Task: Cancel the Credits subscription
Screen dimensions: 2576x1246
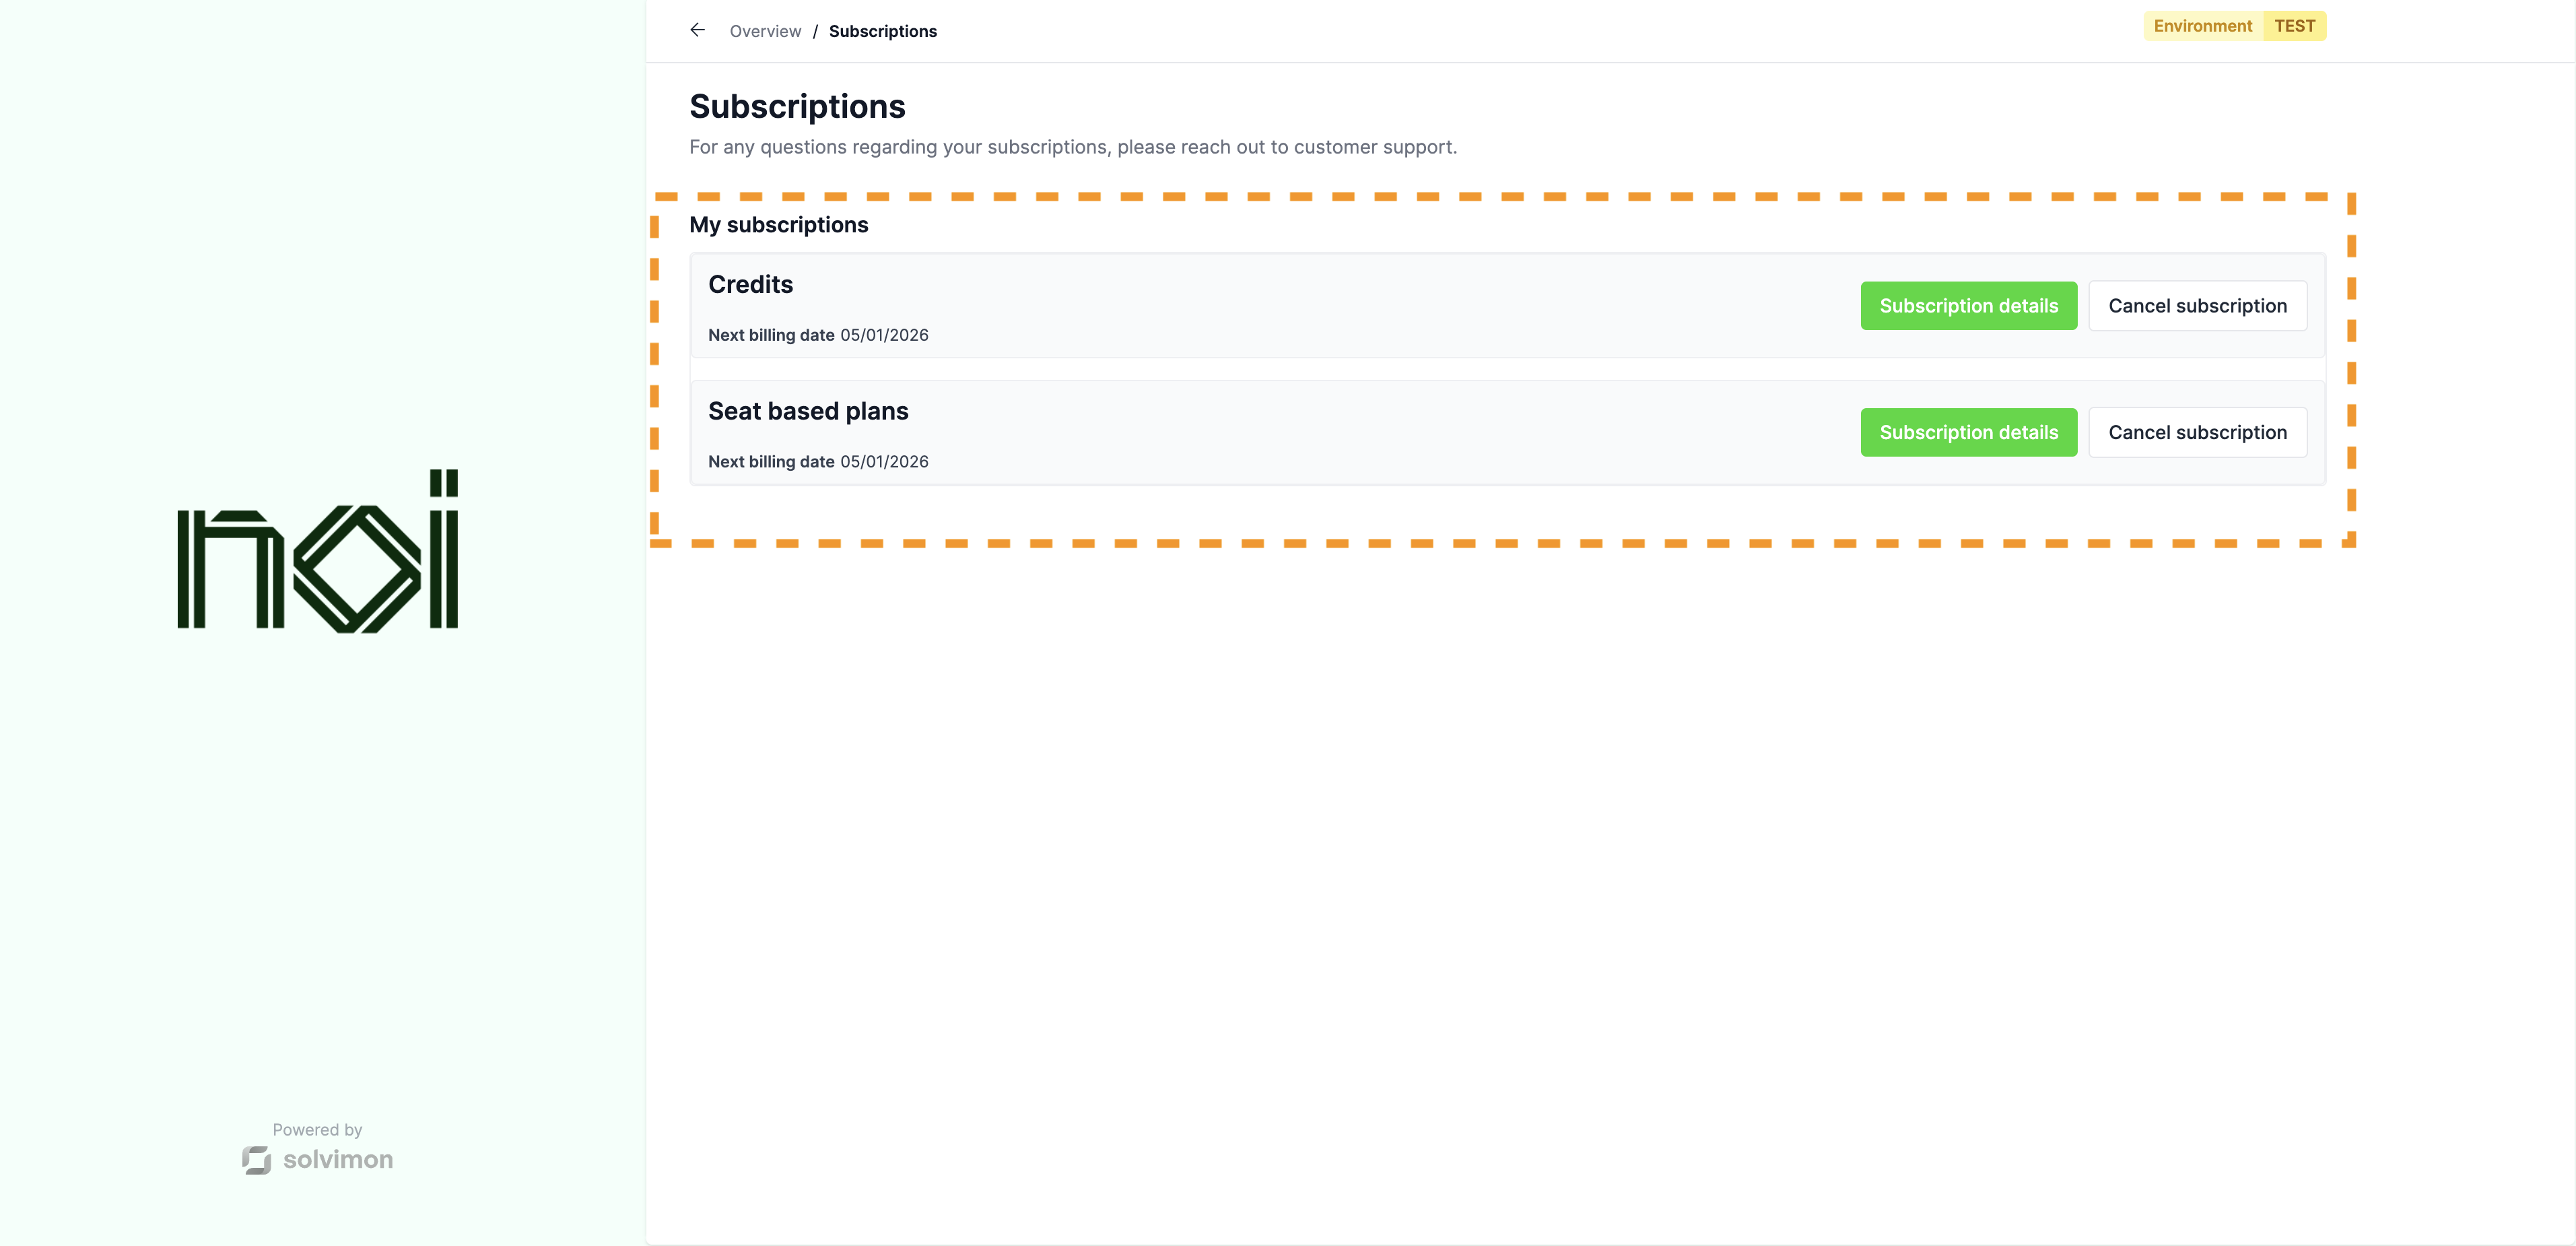Action: coord(2196,306)
